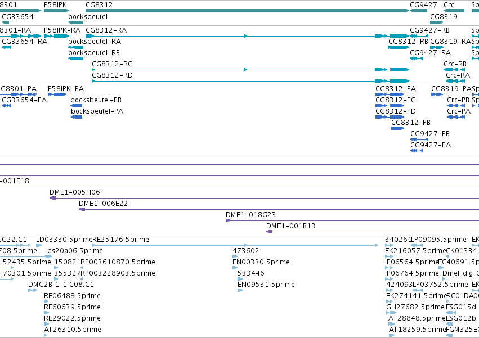This screenshot has height=338, width=479.
Task: Select the CG8319 gene label
Action: (444, 16)
